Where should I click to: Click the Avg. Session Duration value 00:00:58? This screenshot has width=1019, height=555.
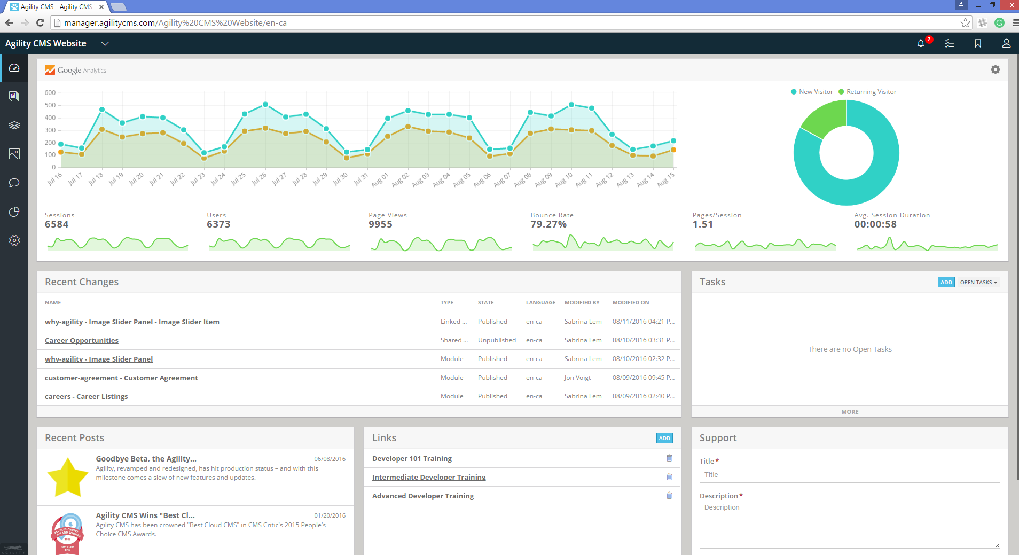click(x=875, y=224)
